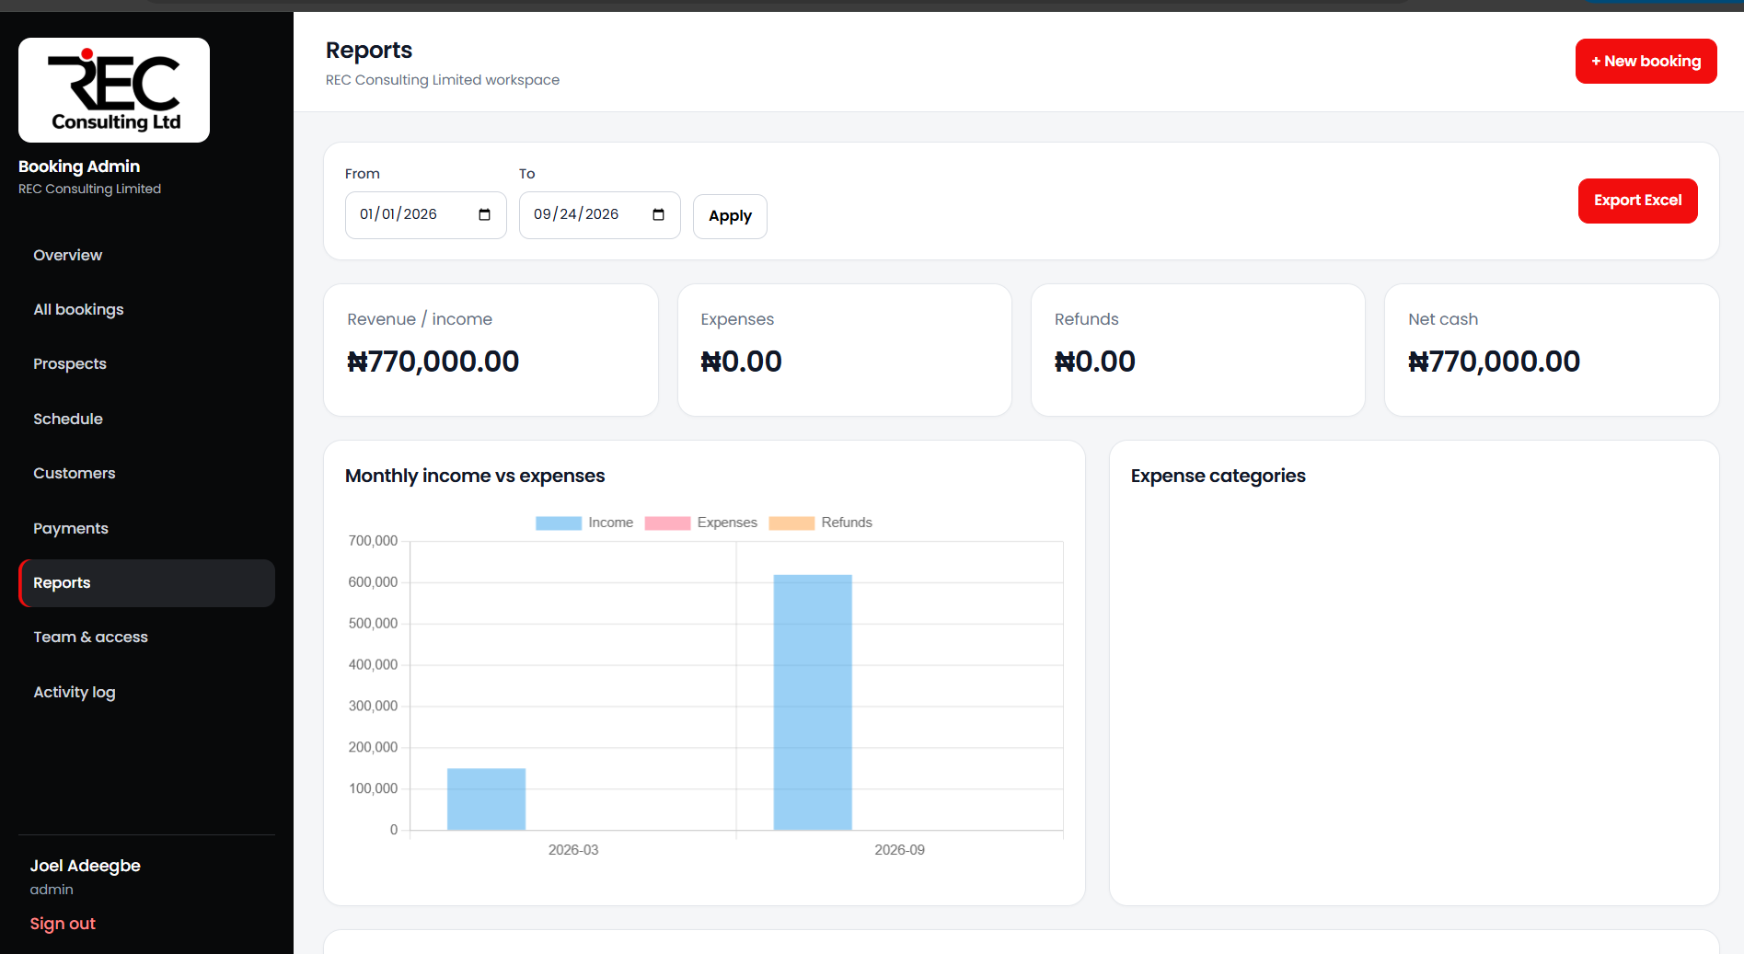The image size is (1744, 954).
Task: Export report with Export Excel button
Action: pos(1637,201)
